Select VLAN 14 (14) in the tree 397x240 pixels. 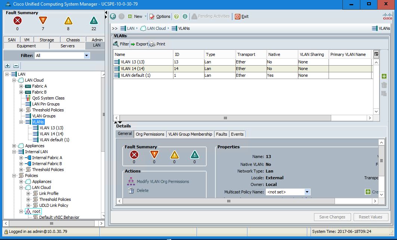[51, 134]
